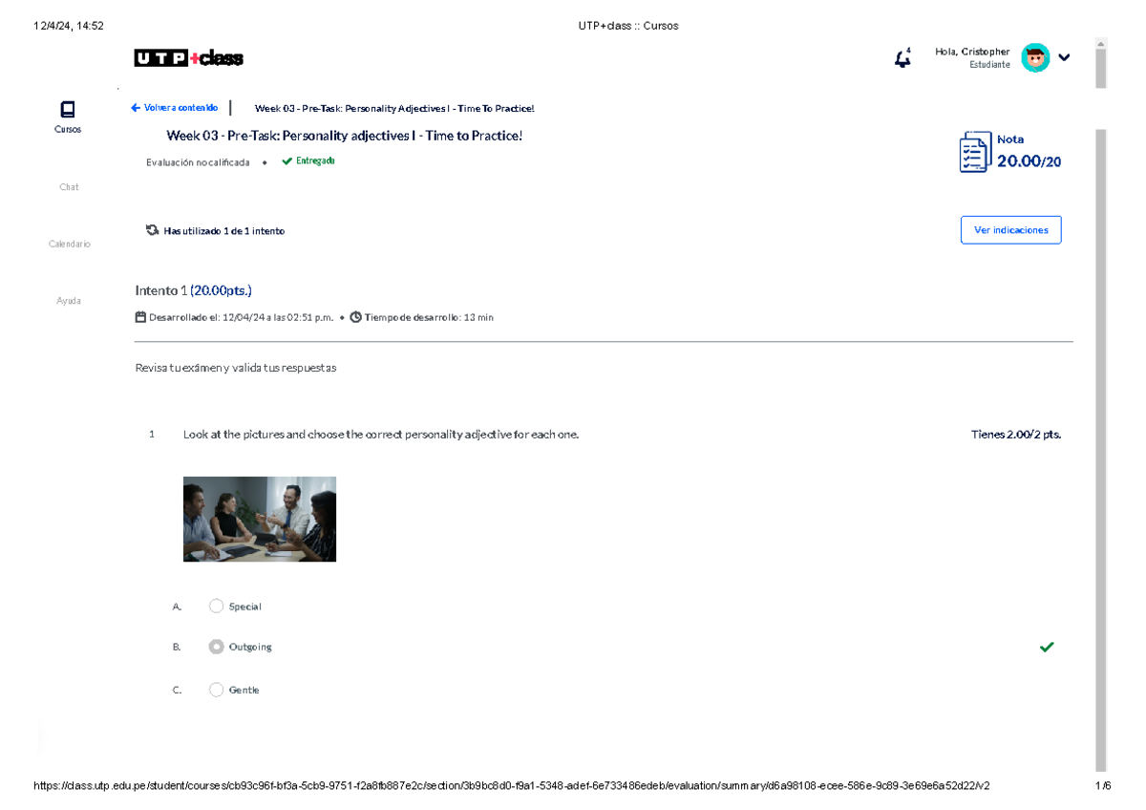This screenshot has width=1146, height=810.
Task: Click the UTP+class logo
Action: [188, 59]
